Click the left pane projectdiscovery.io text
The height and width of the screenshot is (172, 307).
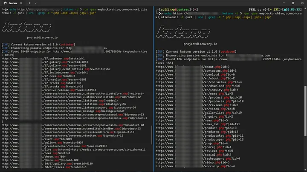[42, 37]
